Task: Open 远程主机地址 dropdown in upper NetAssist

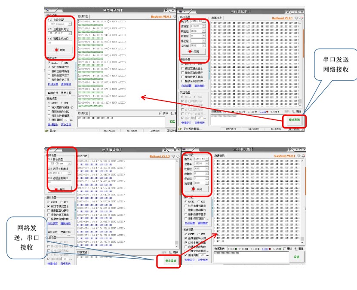Action: pos(70,34)
